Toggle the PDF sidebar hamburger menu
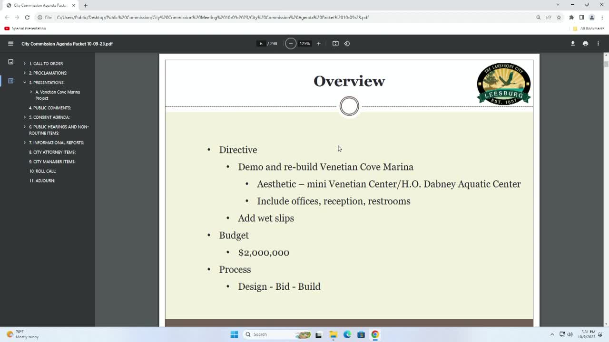Viewport: 609px width, 342px height. click(x=10, y=44)
